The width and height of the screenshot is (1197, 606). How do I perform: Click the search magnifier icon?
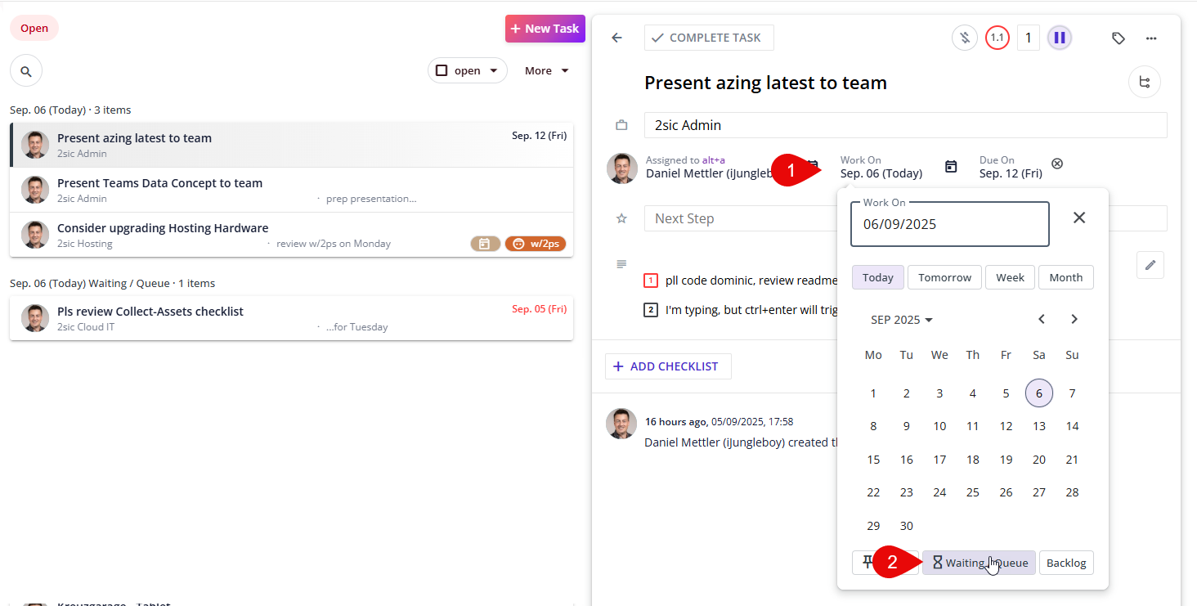pyautogui.click(x=26, y=71)
